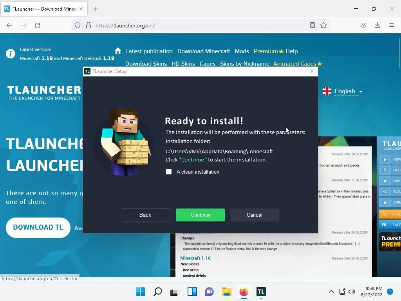Click the Firefox forward arrow
401x301 pixels.
tap(23, 25)
